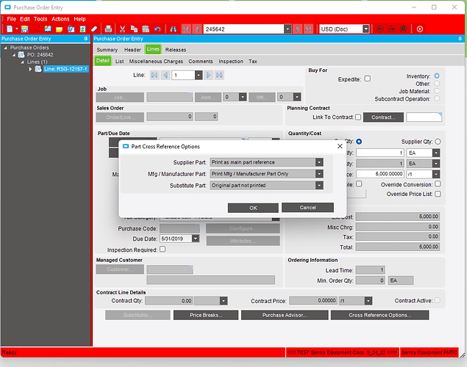Open the Mfg / Manufacturer Part dropdown
Viewport: 467px width, 367px height.
(319, 174)
